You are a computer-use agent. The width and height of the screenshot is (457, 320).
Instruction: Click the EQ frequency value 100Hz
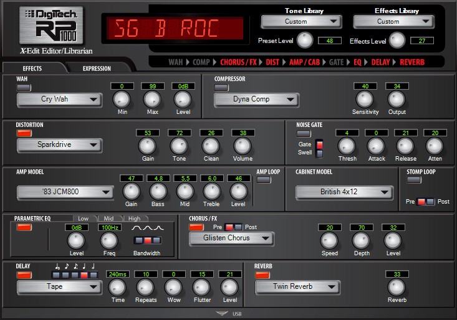pos(110,227)
